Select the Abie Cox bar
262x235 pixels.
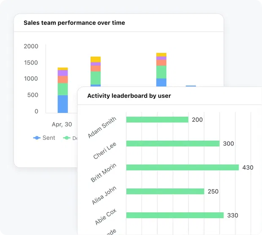tap(175, 215)
